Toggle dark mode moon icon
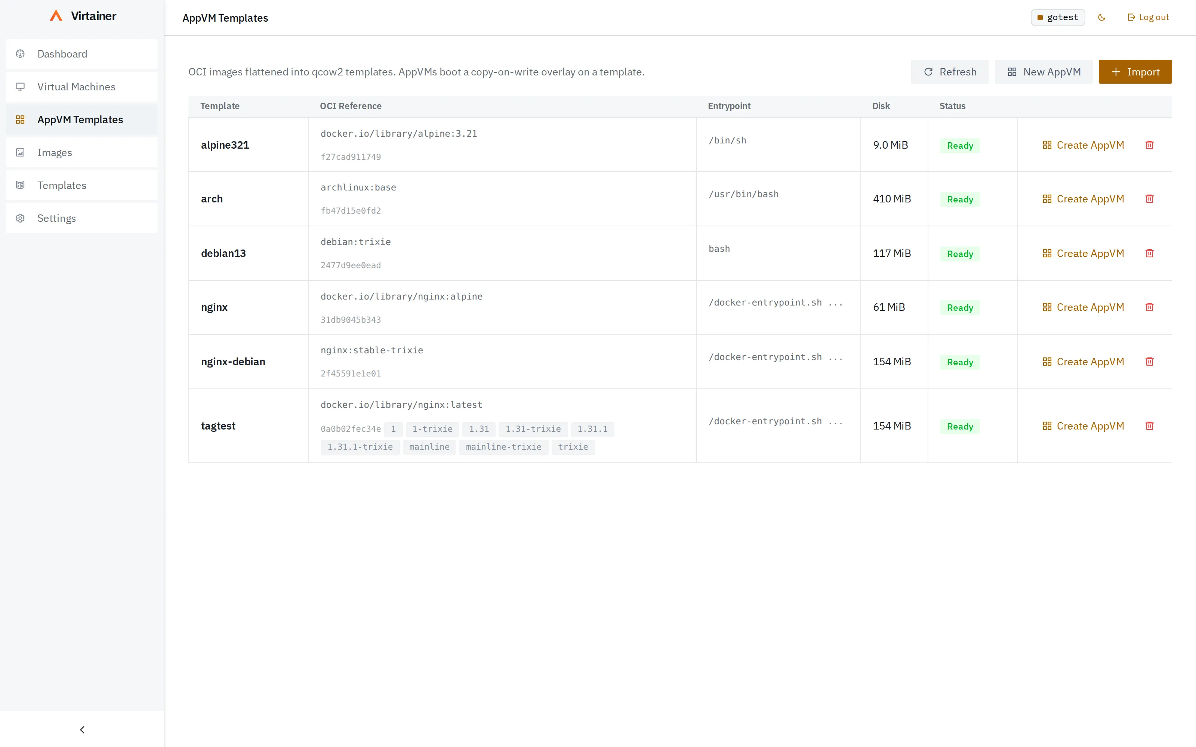1196x747 pixels. pyautogui.click(x=1101, y=17)
